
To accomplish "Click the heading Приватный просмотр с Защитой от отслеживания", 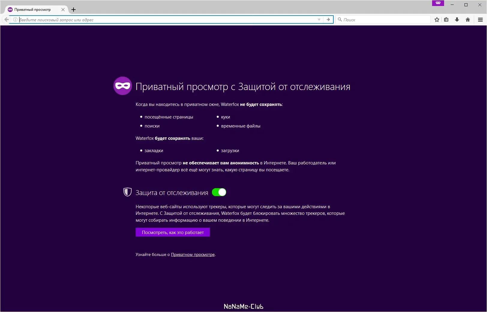I will [243, 87].
